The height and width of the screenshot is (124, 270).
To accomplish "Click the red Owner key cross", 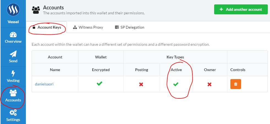I will coord(209,84).
